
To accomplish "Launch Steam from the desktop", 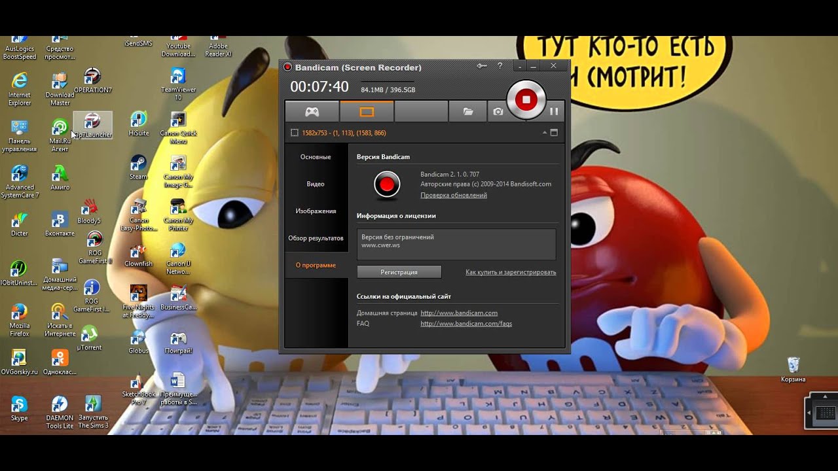I will [x=139, y=167].
